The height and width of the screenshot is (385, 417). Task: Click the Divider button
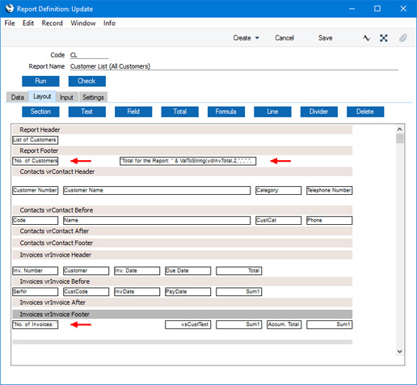(x=319, y=112)
